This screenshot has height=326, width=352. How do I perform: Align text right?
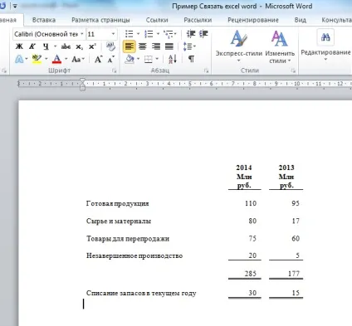click(156, 46)
